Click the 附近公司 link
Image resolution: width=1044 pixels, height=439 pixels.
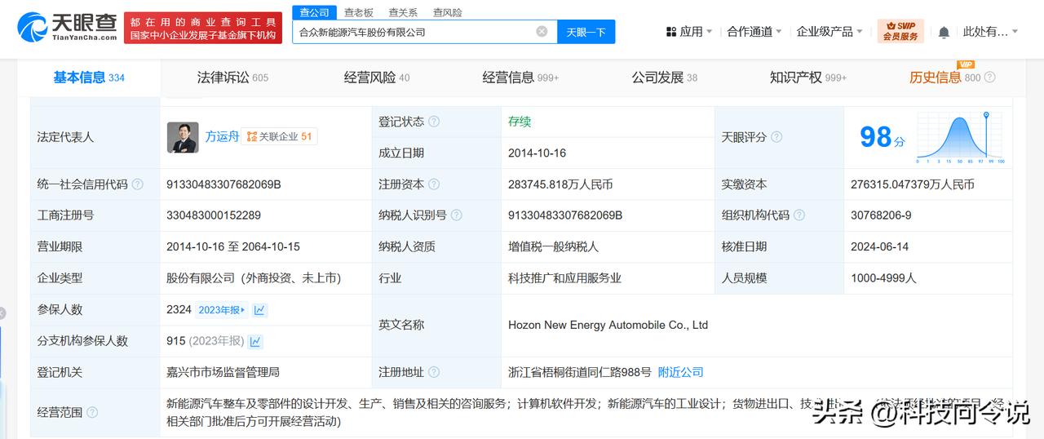(x=680, y=372)
